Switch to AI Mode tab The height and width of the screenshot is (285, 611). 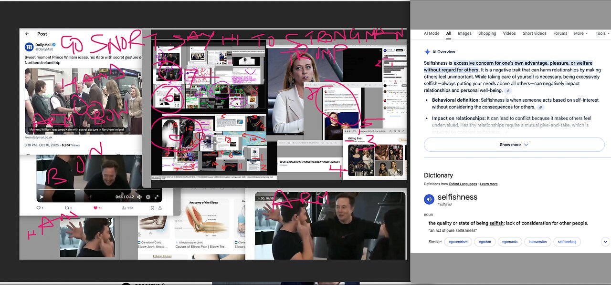point(432,33)
